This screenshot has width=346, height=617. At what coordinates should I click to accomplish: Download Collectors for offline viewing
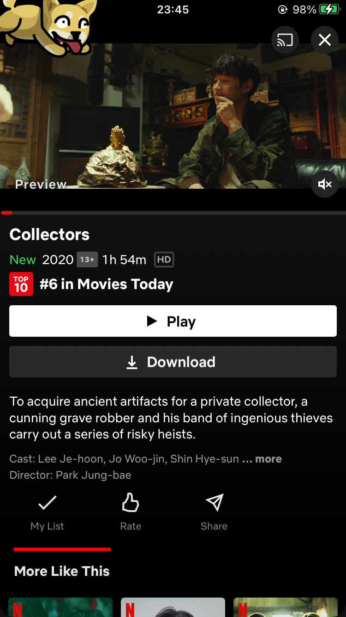[x=173, y=362]
